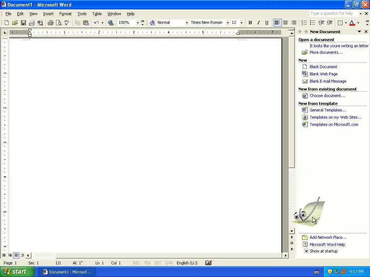The image size is (370, 277).
Task: Select Browse Object circle button
Action: tap(292, 243)
